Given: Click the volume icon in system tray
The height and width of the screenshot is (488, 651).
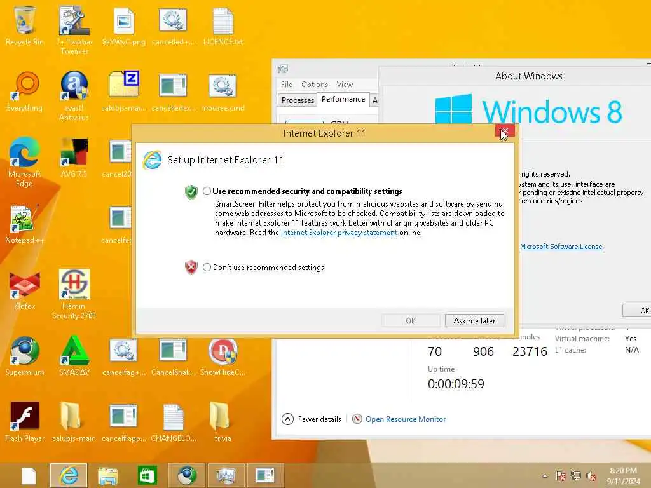Looking at the screenshot, I should 591,476.
